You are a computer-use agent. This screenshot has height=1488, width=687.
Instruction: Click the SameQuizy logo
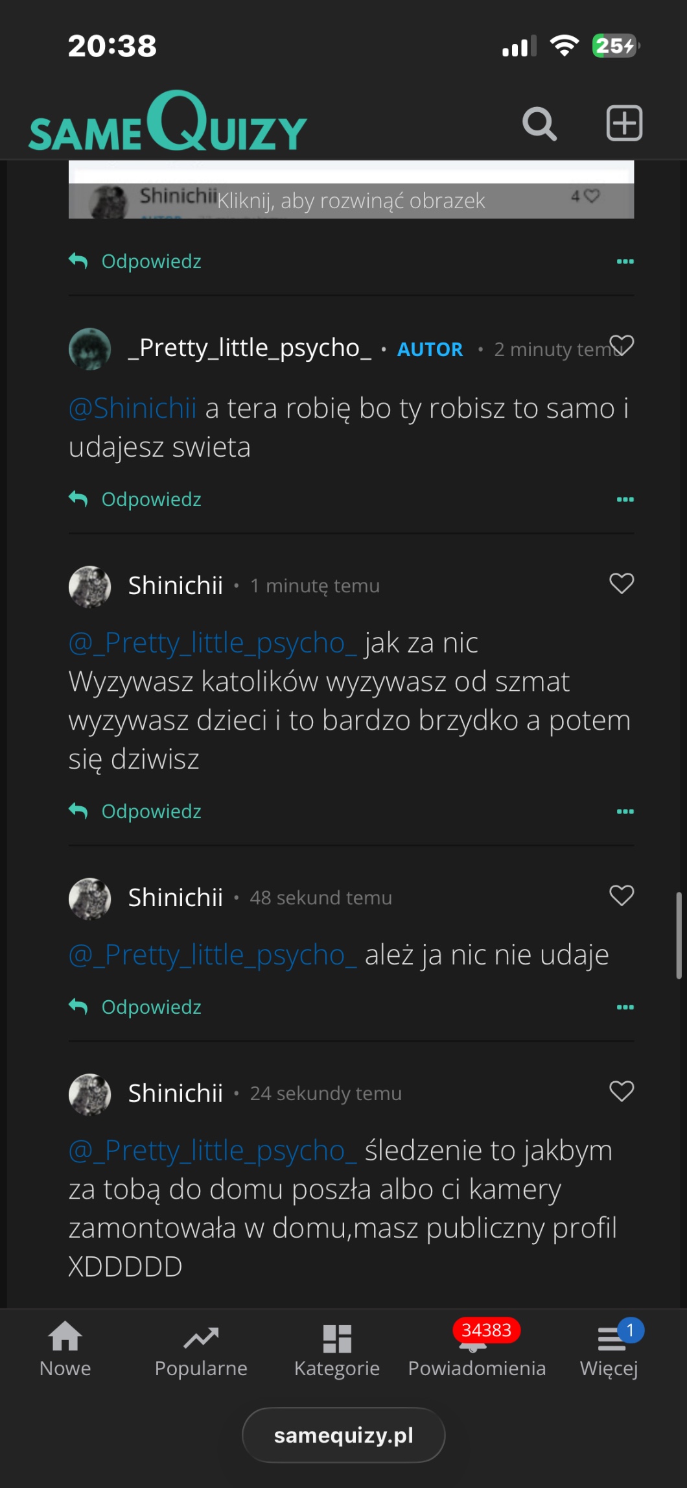[168, 122]
